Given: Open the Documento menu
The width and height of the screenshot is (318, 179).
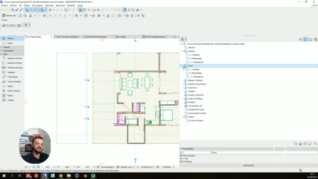Looking at the screenshot, I should (38, 5).
